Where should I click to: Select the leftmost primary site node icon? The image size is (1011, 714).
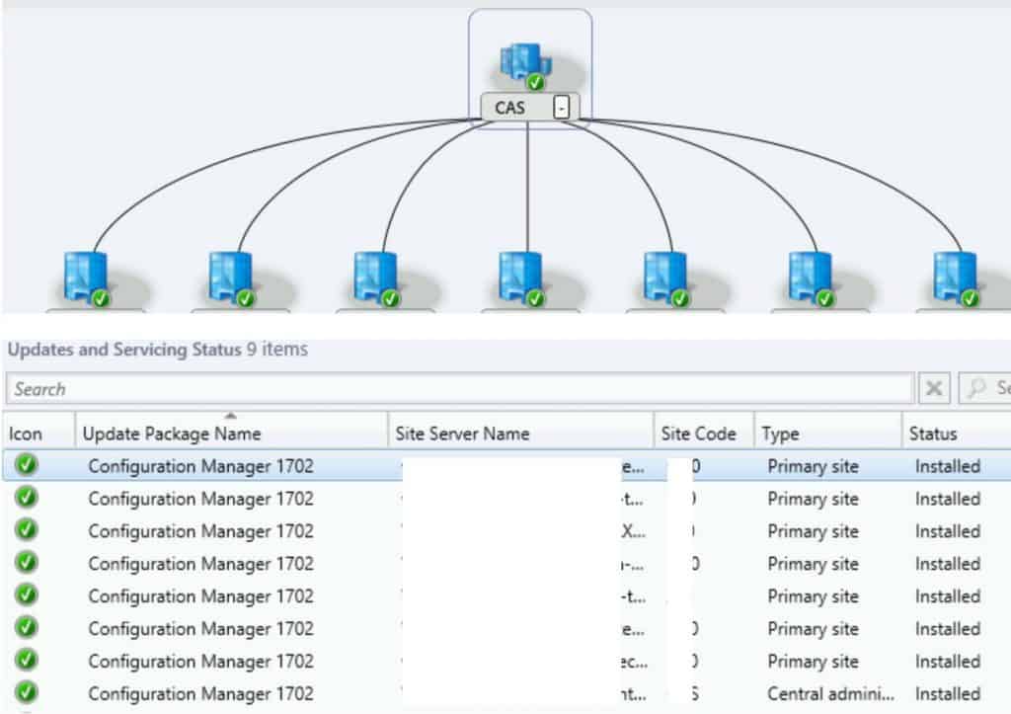(87, 279)
